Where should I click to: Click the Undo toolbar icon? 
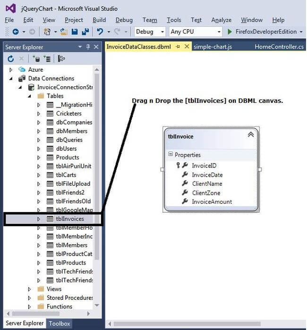tap(100, 32)
